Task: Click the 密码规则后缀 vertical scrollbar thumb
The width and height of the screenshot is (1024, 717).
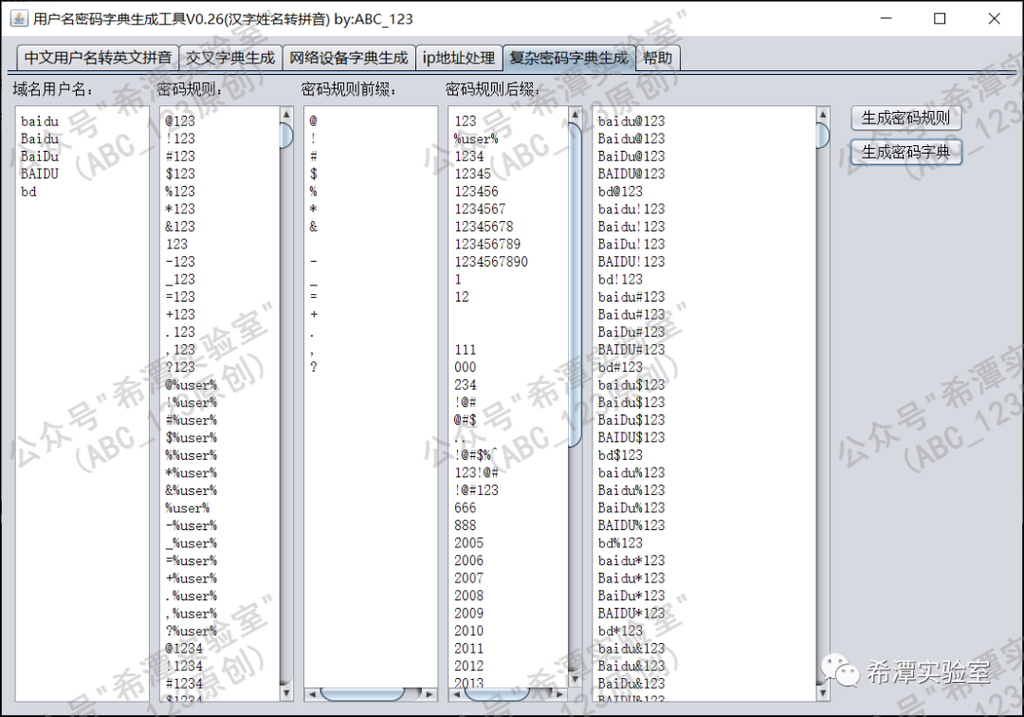Action: pyautogui.click(x=575, y=285)
